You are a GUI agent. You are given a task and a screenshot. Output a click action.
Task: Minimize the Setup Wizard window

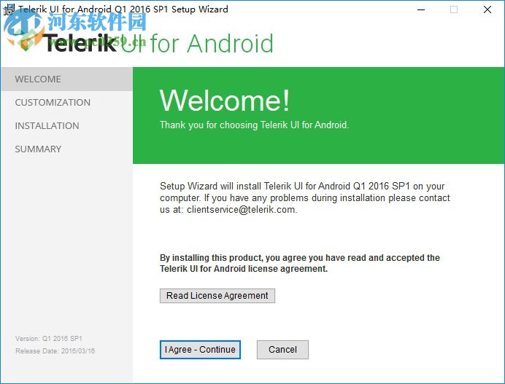click(x=421, y=9)
